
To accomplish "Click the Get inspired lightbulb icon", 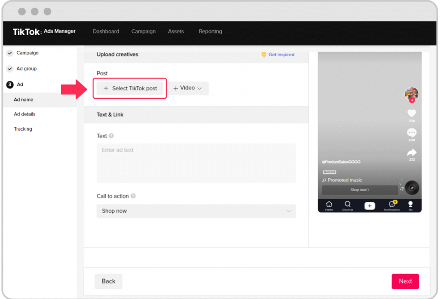I will tap(263, 55).
